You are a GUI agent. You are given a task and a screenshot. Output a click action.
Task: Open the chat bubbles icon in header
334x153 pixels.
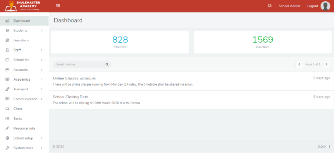269,6
